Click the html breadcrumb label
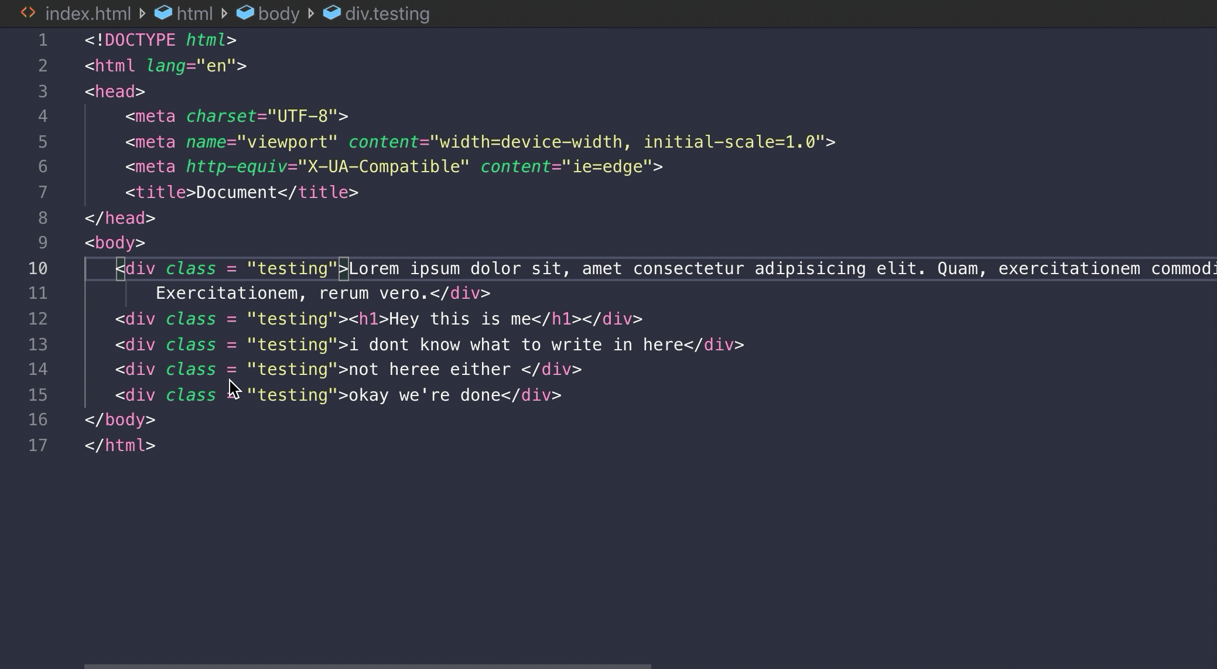The width and height of the screenshot is (1217, 669). (194, 13)
